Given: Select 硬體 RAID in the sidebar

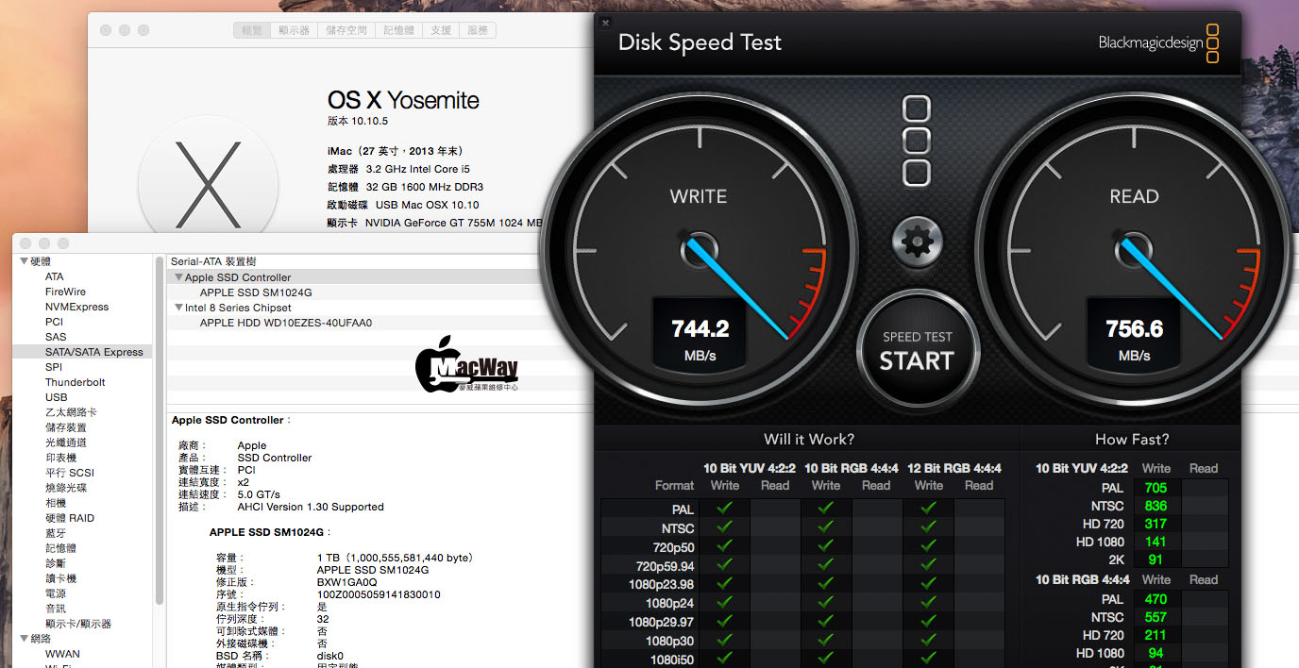Looking at the screenshot, I should click(x=70, y=518).
